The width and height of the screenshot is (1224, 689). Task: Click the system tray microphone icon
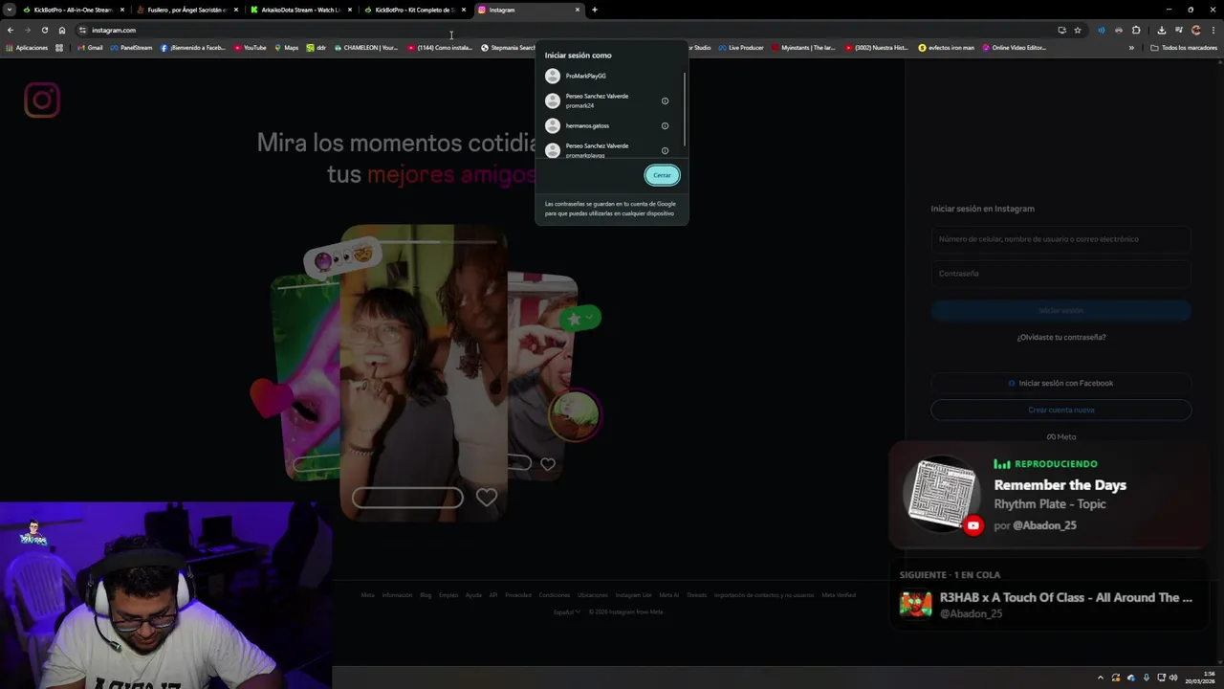click(x=1146, y=678)
